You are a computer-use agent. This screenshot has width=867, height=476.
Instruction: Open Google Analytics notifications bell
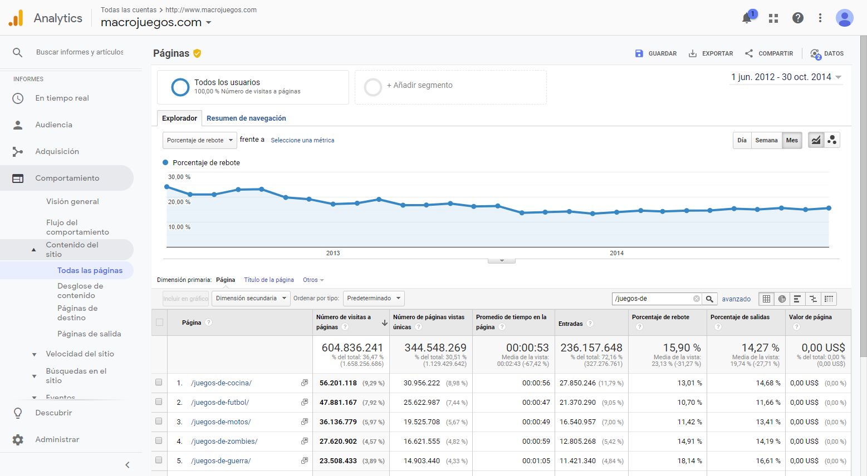click(746, 18)
